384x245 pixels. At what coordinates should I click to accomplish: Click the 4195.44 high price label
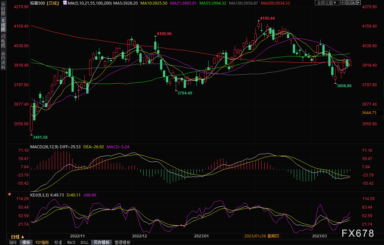point(268,18)
